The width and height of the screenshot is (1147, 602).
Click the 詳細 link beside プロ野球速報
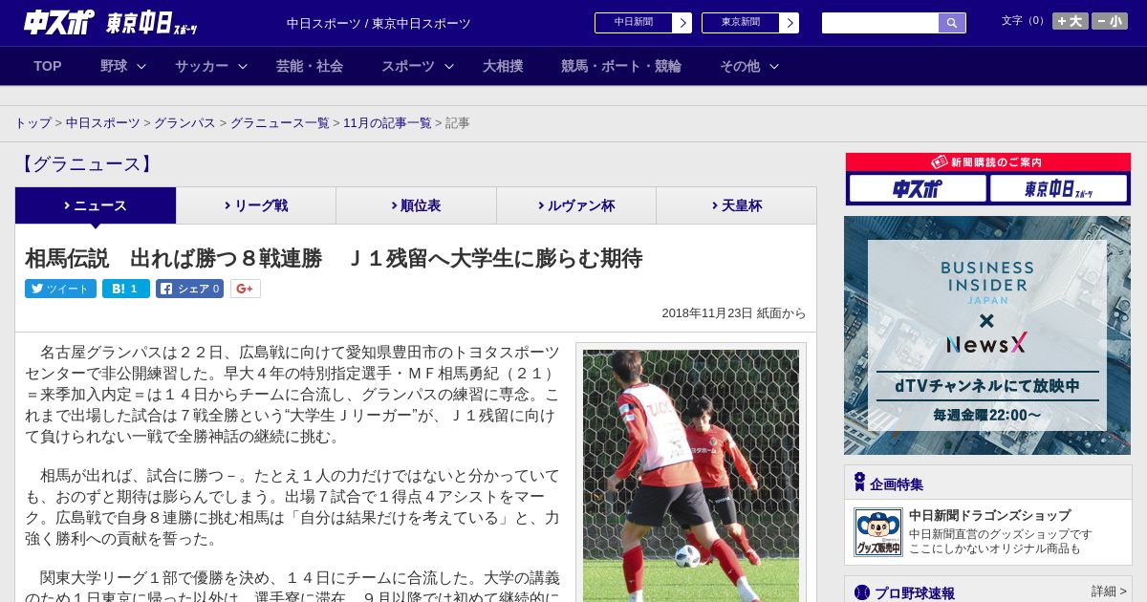[x=1109, y=591]
